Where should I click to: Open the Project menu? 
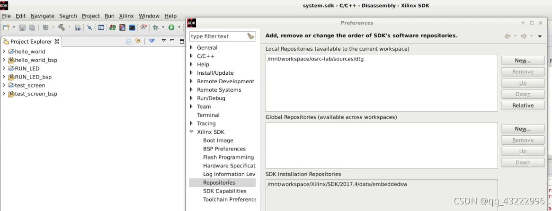pyautogui.click(x=91, y=16)
